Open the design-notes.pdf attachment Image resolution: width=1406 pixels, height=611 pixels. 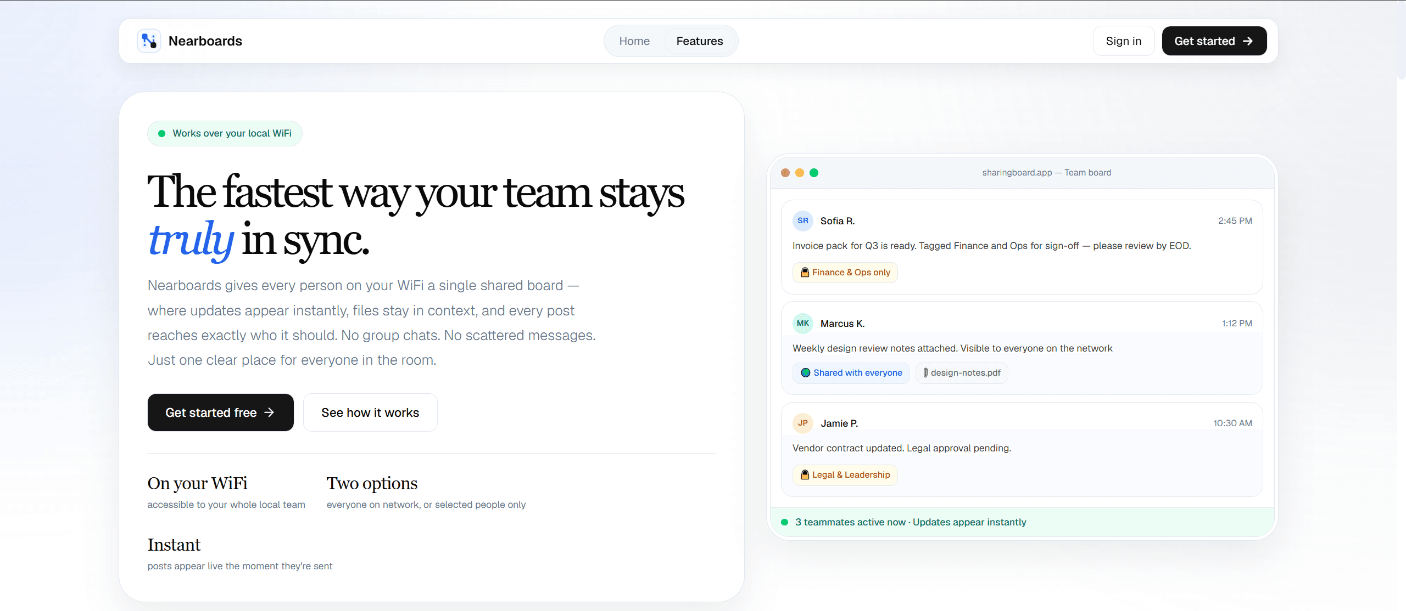coord(962,373)
